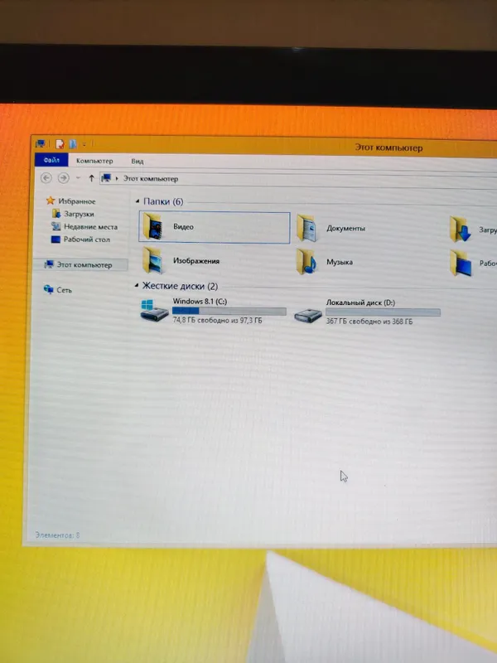Click the 'Этот компьютер' address bar text

click(x=151, y=178)
